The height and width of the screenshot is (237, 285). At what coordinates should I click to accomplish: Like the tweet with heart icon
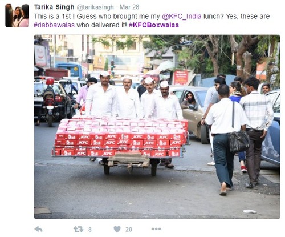click(x=117, y=229)
